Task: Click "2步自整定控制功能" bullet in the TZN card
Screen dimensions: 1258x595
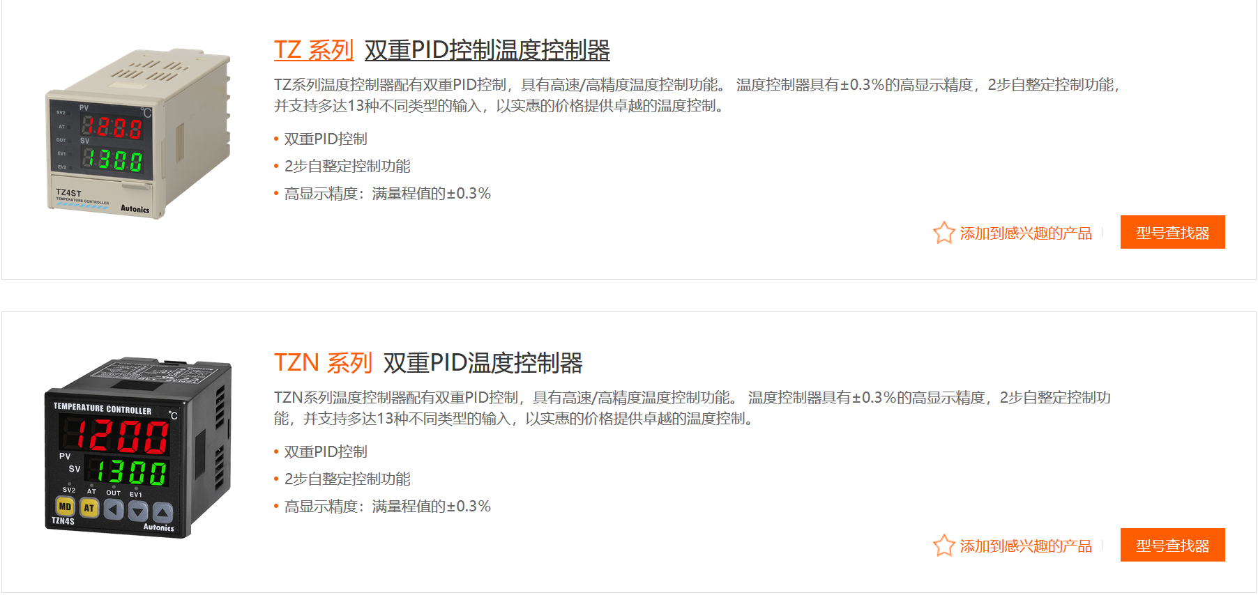Action: point(347,479)
